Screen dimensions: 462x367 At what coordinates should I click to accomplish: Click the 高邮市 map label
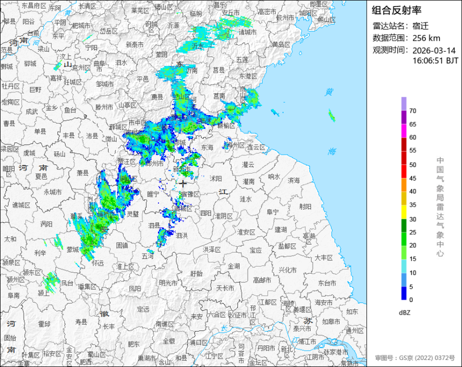[x=262, y=280]
